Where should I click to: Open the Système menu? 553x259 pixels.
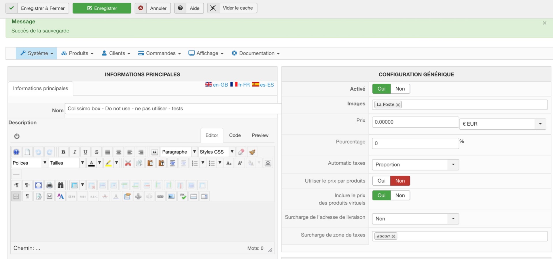(x=37, y=53)
